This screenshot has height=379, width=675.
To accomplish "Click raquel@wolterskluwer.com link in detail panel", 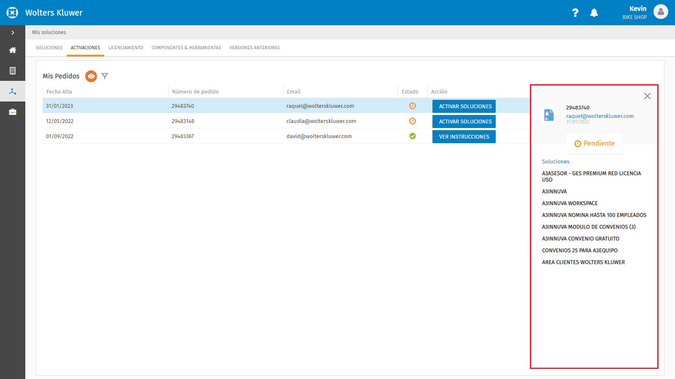I will coord(600,116).
